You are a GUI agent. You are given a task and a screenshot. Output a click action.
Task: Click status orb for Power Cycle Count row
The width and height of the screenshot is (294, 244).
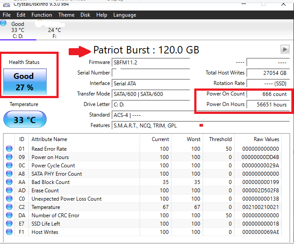pyautogui.click(x=9, y=165)
